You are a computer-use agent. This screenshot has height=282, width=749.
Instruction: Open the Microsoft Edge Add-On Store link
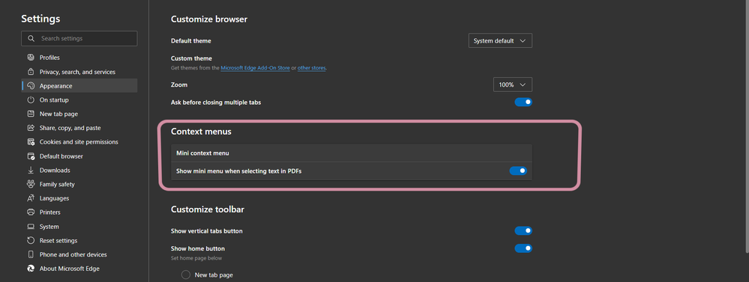click(255, 68)
